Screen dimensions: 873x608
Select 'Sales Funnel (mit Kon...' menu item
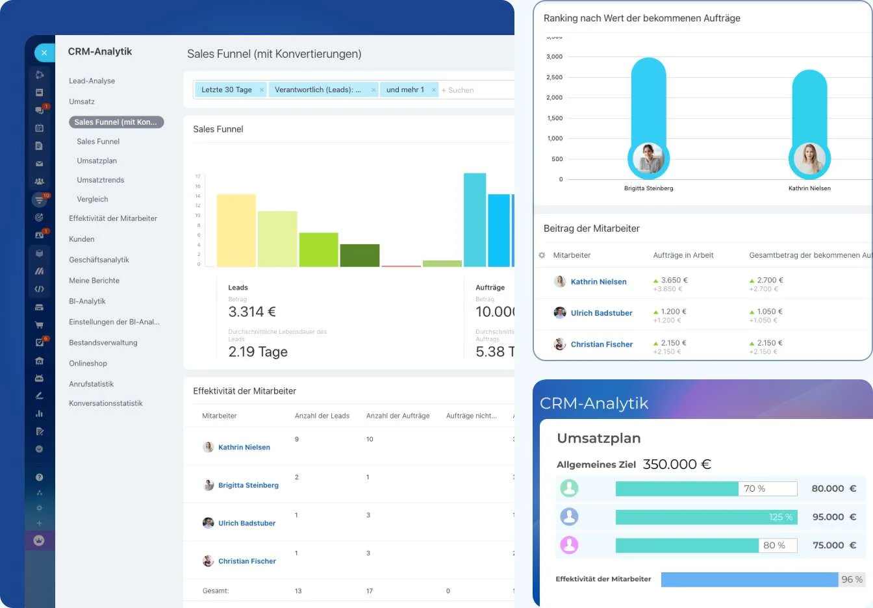(116, 122)
